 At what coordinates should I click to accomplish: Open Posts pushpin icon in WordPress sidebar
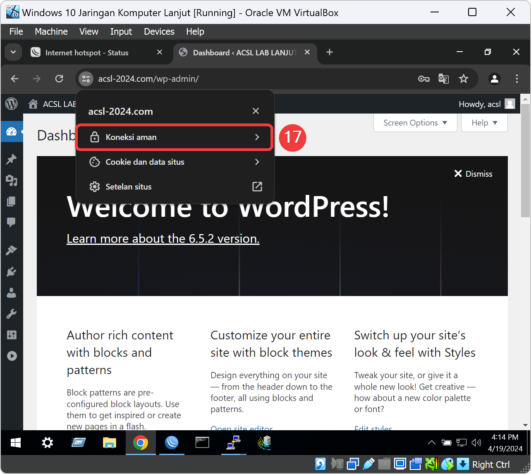point(11,159)
